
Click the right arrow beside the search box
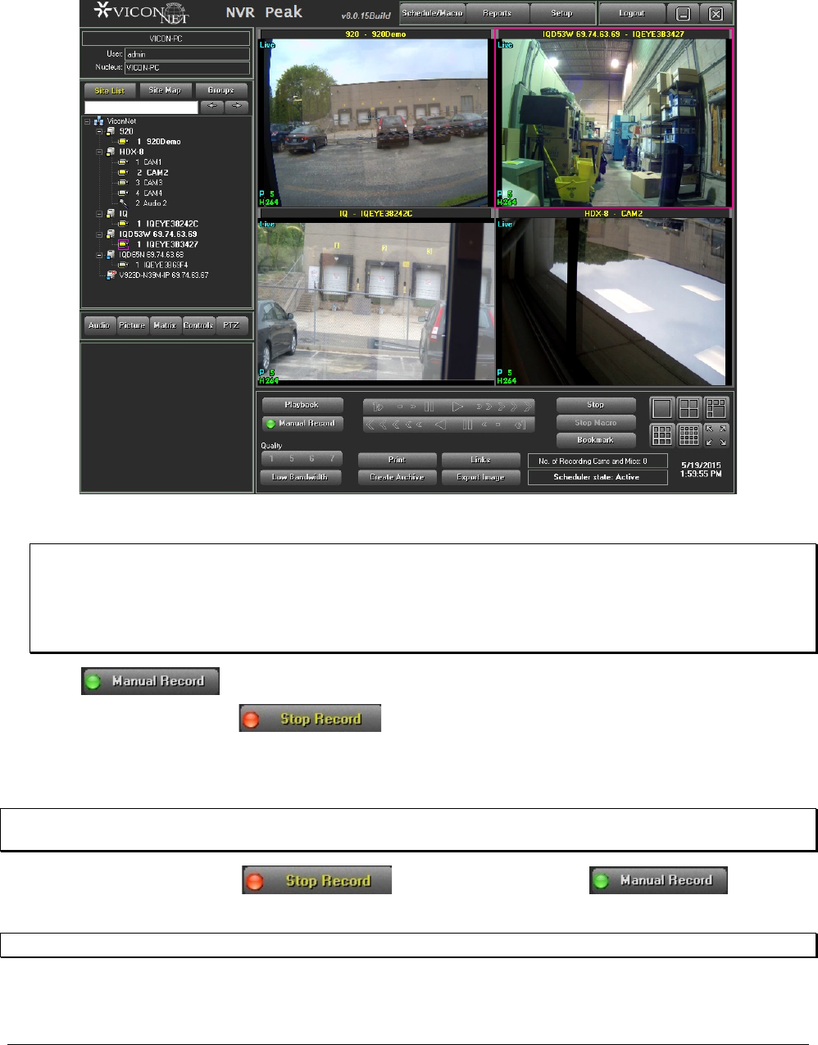(x=237, y=107)
